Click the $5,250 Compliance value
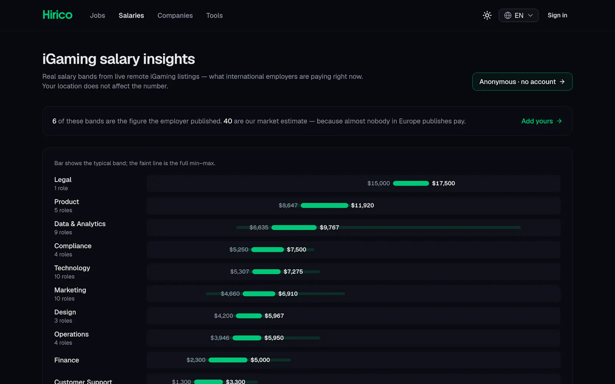Screen dimensions: 615x384 [x=239, y=250]
